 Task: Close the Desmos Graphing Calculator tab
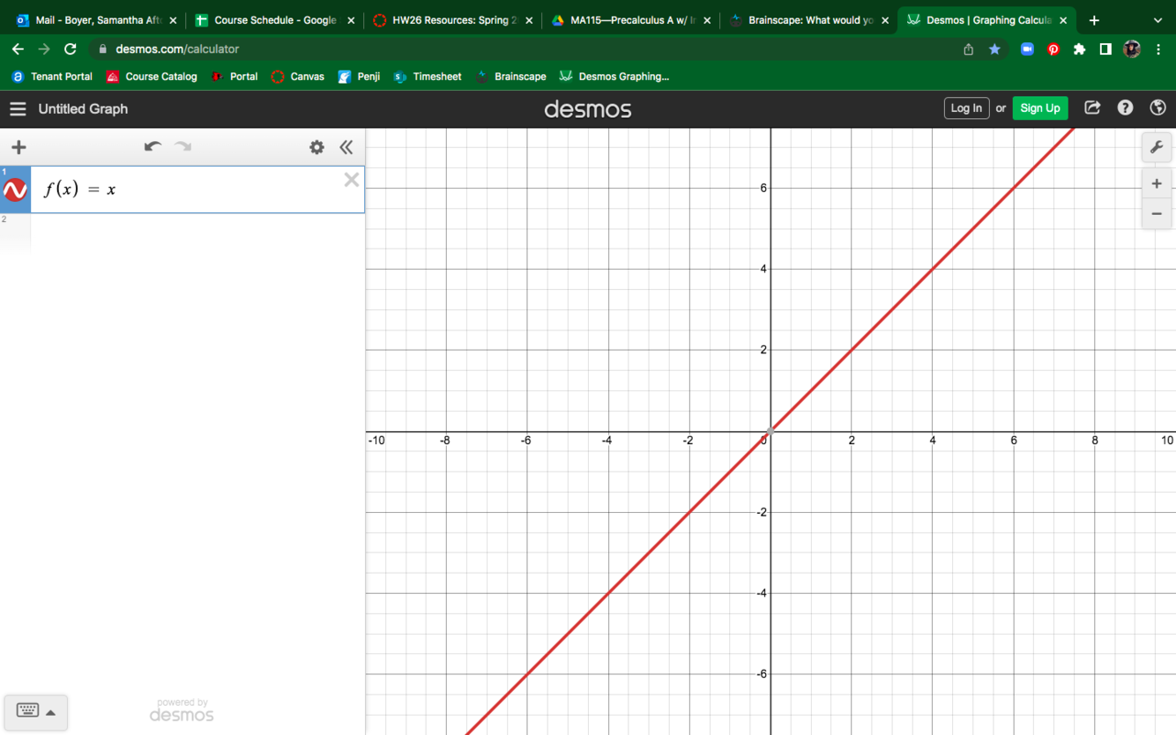[1063, 20]
